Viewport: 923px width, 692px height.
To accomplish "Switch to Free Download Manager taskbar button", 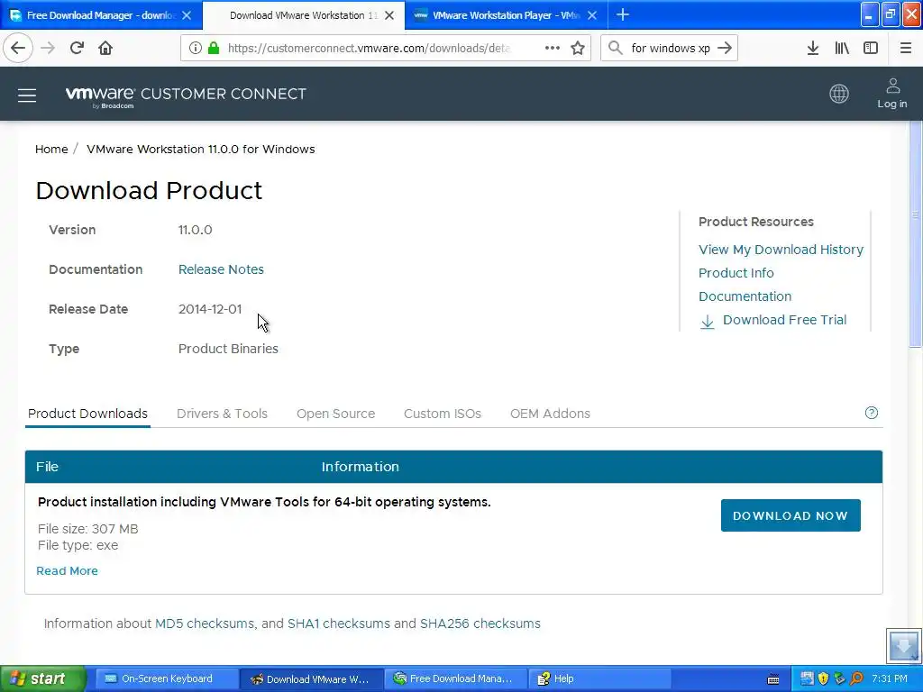I will (x=454, y=678).
